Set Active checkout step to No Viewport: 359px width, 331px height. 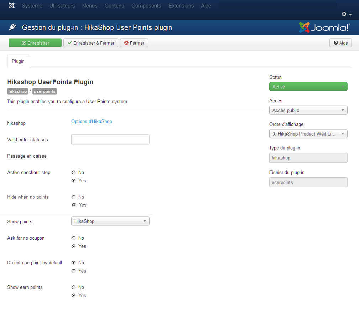coord(73,173)
